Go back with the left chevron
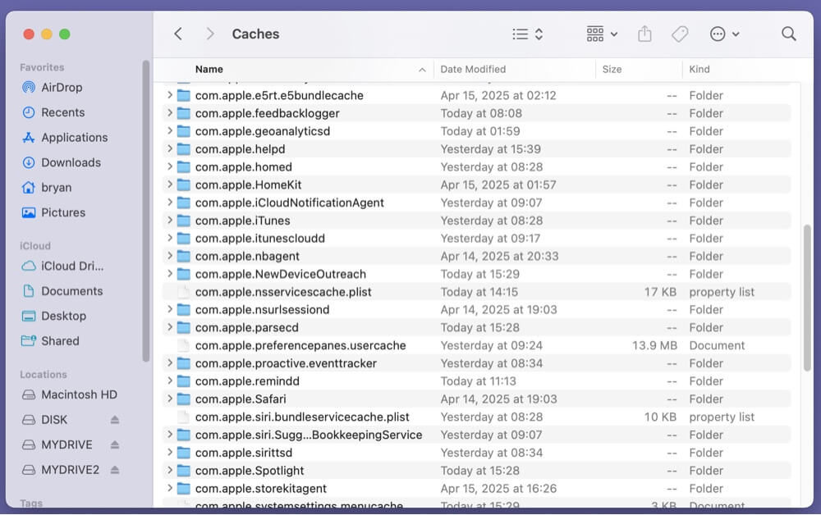Image resolution: width=821 pixels, height=515 pixels. pyautogui.click(x=178, y=34)
